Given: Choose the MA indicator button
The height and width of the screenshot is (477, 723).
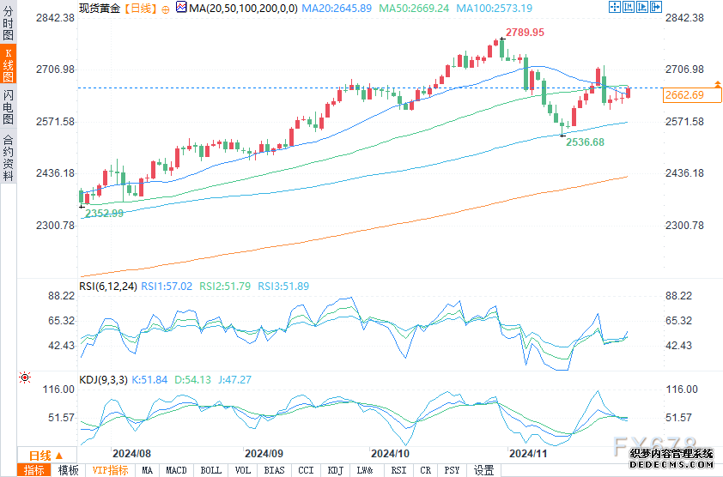Looking at the screenshot, I should [x=147, y=470].
